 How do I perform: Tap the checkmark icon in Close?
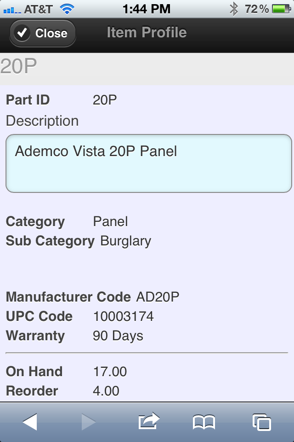coord(22,33)
